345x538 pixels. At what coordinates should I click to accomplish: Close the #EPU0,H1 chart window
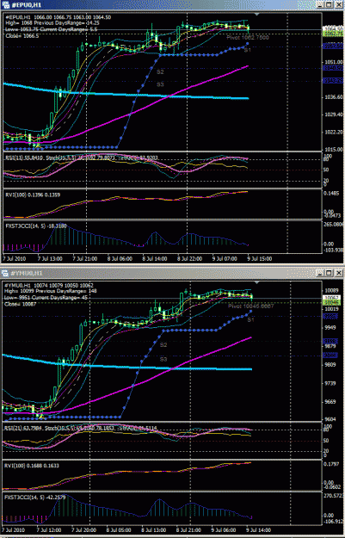click(x=338, y=4)
